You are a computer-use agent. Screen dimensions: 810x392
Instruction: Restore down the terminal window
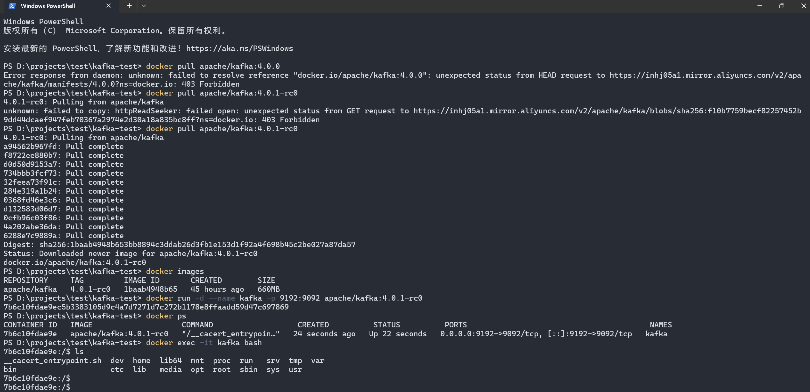tap(782, 6)
